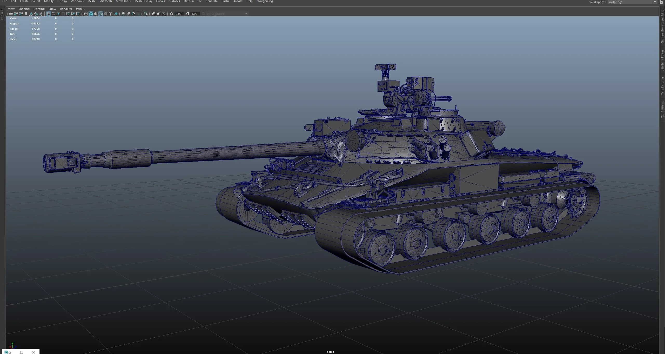Viewport: 665px width, 354px height.
Task: Open the Create menu
Action: 24,1
